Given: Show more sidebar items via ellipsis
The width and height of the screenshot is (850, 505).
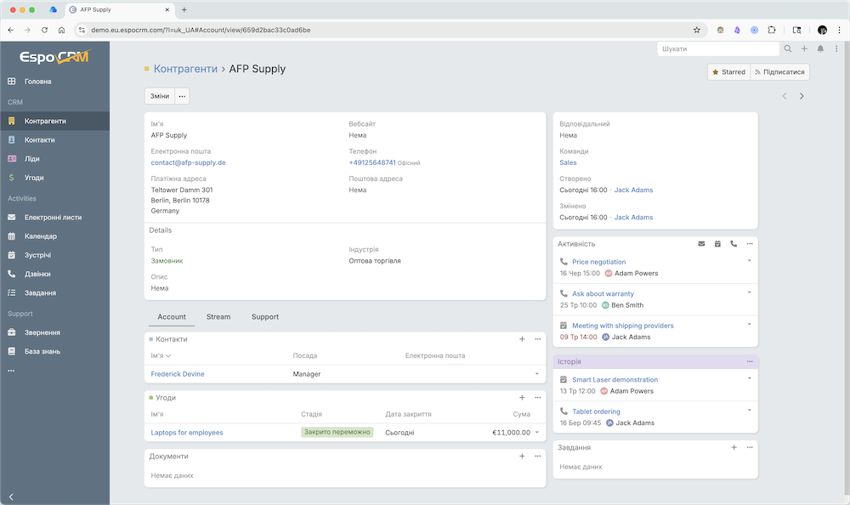Looking at the screenshot, I should (x=11, y=371).
